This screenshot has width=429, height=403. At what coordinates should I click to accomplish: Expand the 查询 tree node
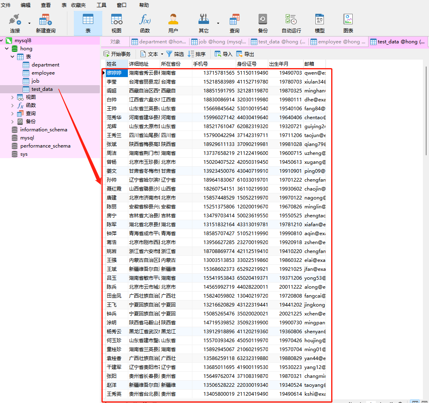click(x=12, y=114)
